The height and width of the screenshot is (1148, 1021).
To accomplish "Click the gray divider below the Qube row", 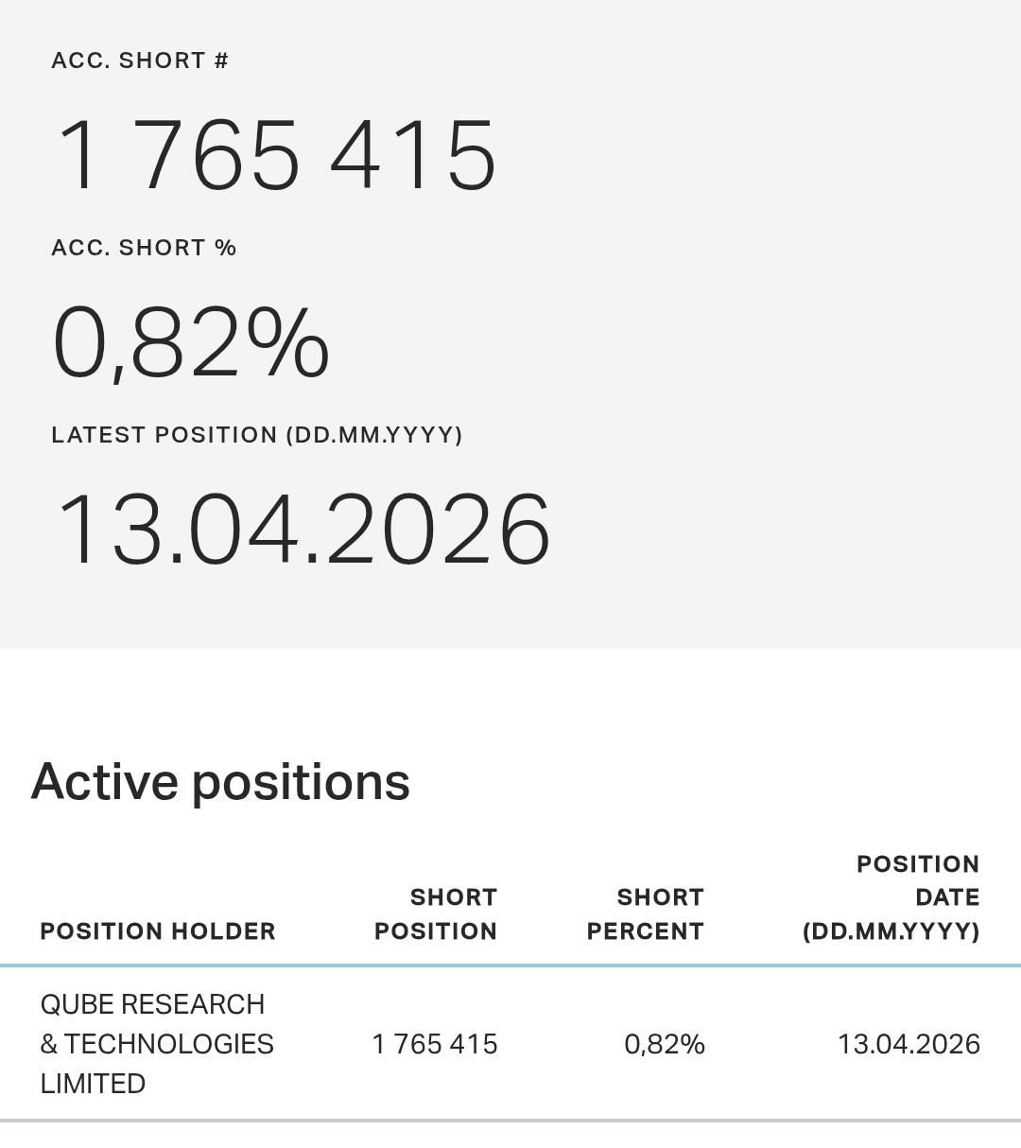I will 510,1121.
